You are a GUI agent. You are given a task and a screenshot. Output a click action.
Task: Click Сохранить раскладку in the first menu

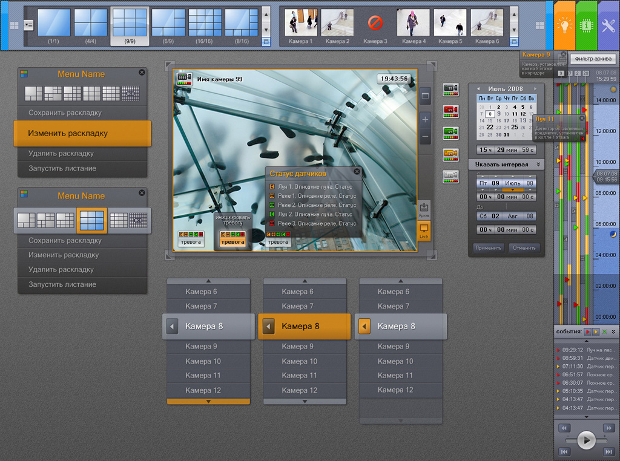pyautogui.click(x=82, y=113)
